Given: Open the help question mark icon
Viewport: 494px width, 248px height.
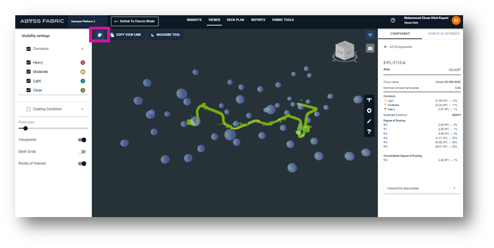Looking at the screenshot, I should pyautogui.click(x=393, y=20).
